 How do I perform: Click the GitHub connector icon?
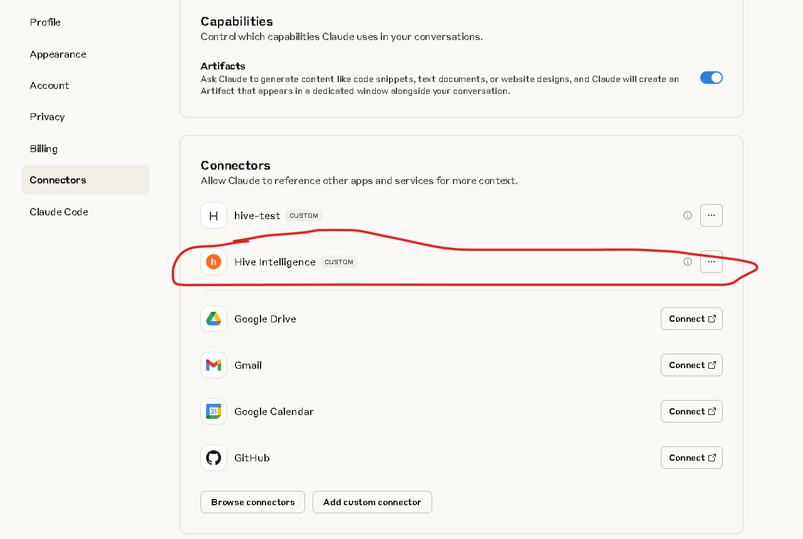[x=214, y=458]
